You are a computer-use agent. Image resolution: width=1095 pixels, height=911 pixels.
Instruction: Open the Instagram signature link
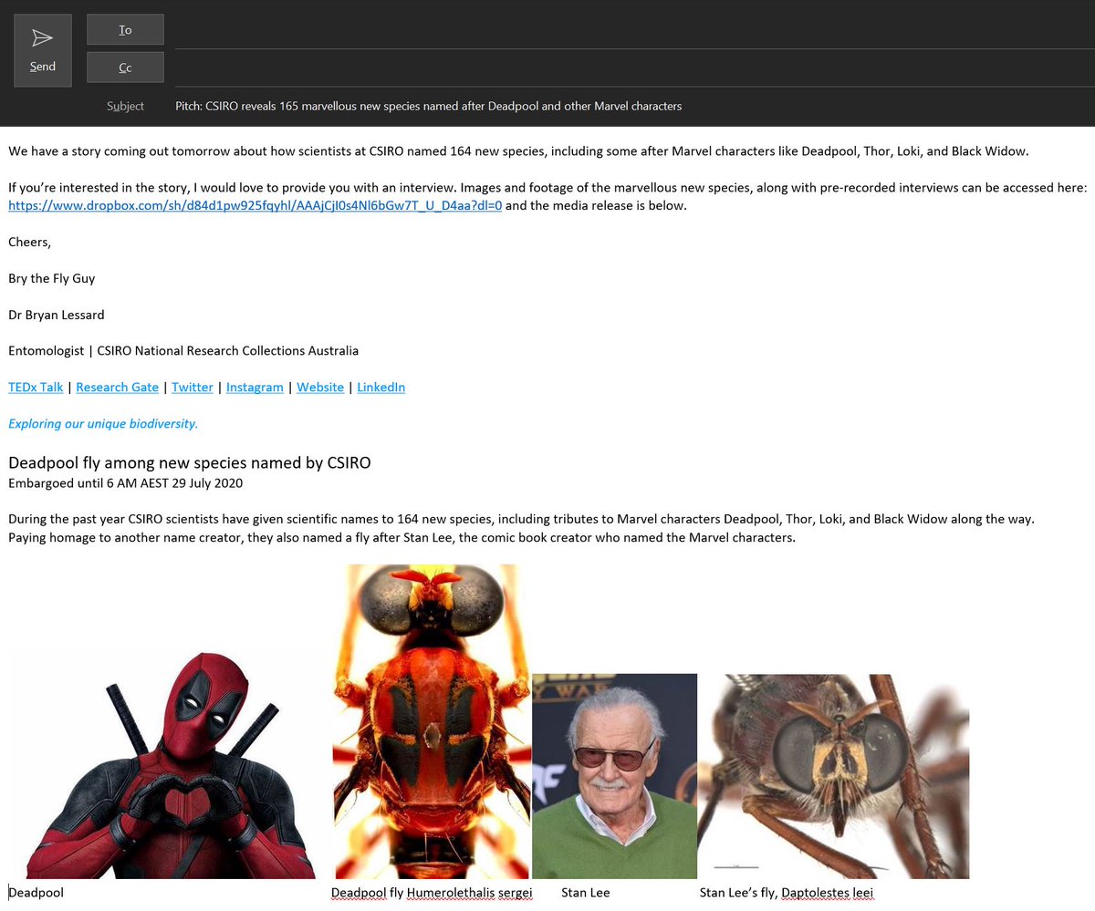pyautogui.click(x=255, y=387)
